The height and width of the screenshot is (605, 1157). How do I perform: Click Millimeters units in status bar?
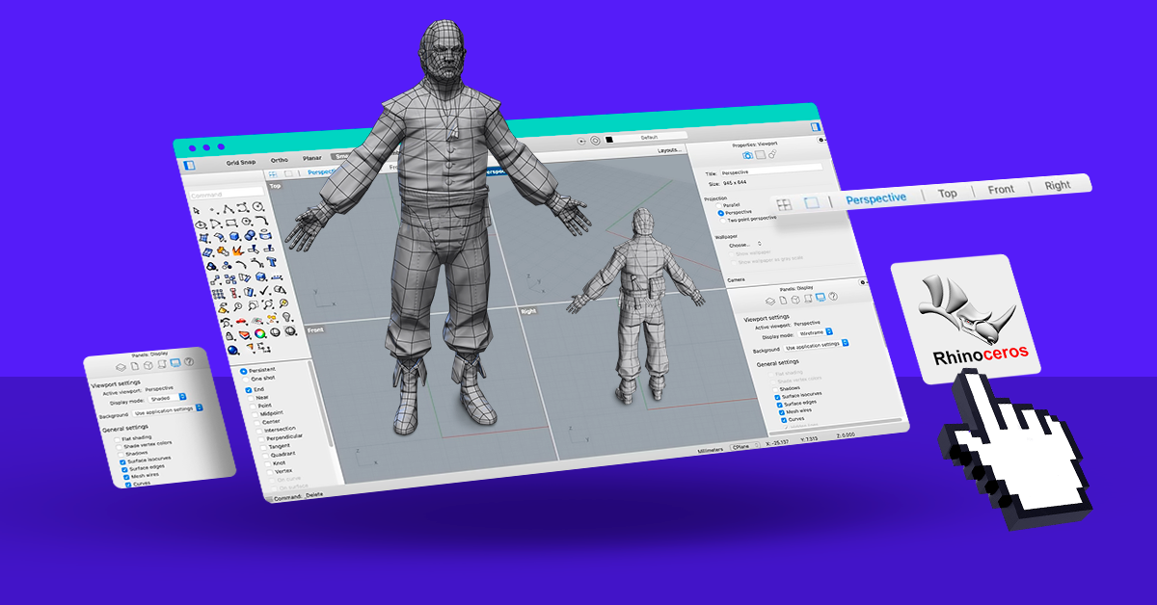[x=711, y=449]
